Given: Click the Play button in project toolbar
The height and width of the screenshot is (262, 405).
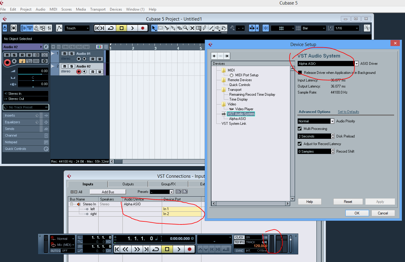Looking at the screenshot, I should 132,28.
